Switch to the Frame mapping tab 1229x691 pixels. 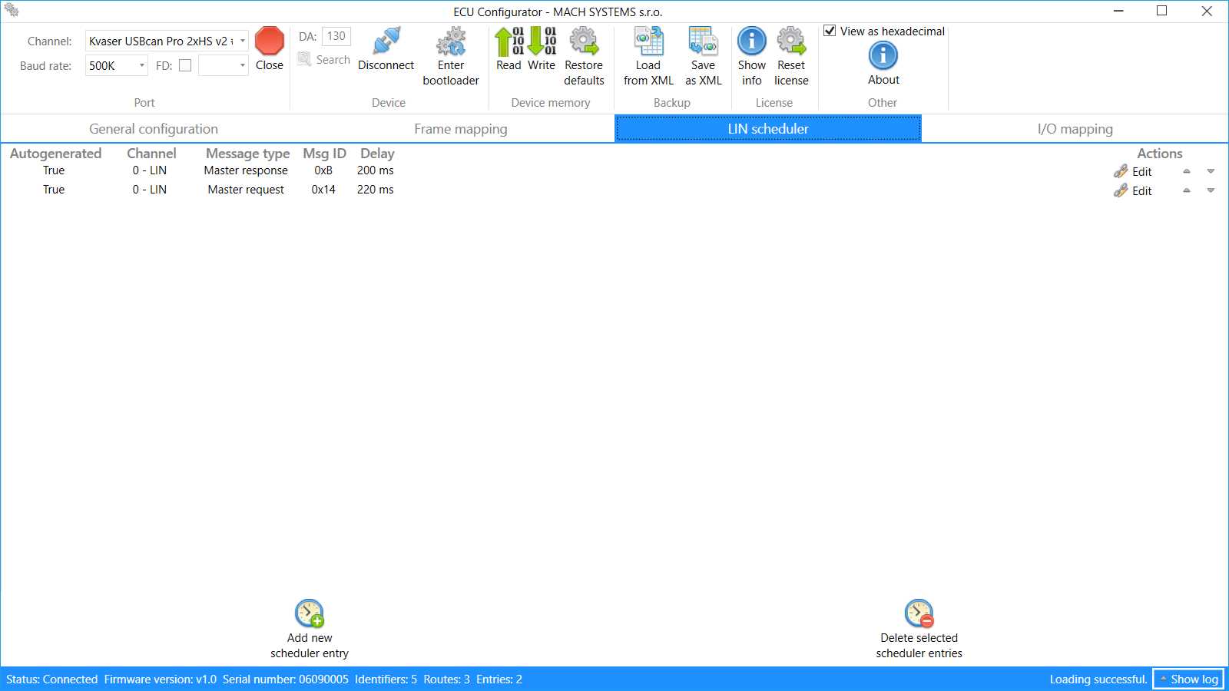pos(460,128)
